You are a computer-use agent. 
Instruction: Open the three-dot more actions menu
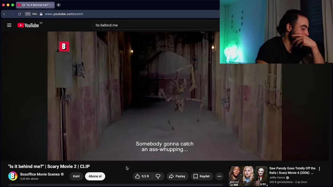tap(219, 176)
